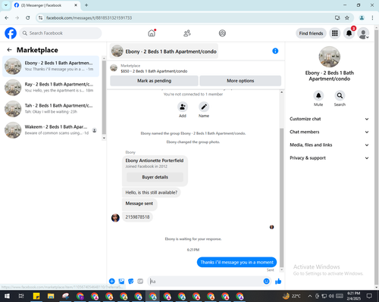The width and height of the screenshot is (379, 302).
Task: Open the Notifications bell
Action: [x=349, y=33]
